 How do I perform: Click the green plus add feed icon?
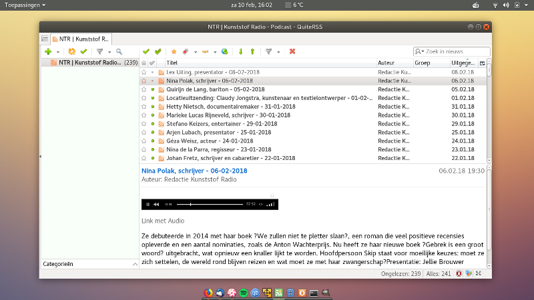[x=48, y=52]
